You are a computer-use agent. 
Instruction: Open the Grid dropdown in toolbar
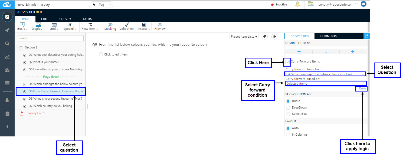(54, 27)
